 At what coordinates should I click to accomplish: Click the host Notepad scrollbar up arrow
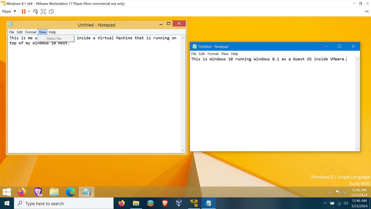(357, 59)
